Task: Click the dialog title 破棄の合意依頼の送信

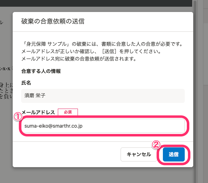Action: [x=53, y=21]
